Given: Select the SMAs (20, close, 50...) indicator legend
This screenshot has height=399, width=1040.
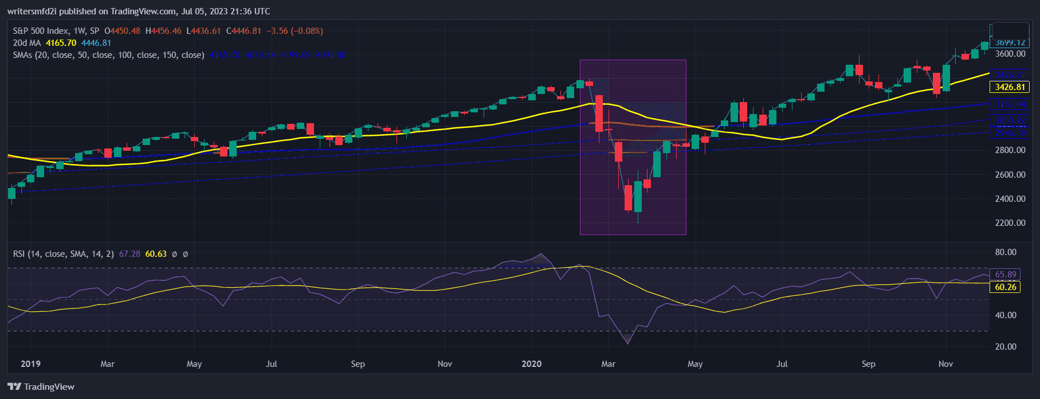Looking at the screenshot, I should click(x=109, y=55).
